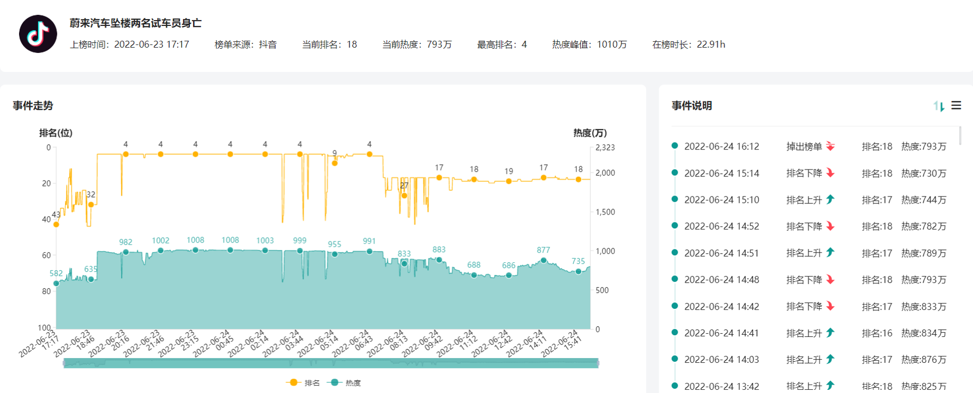Select the 2022-06-24 16:12 timeline entry
The width and height of the screenshot is (973, 393).
click(721, 147)
